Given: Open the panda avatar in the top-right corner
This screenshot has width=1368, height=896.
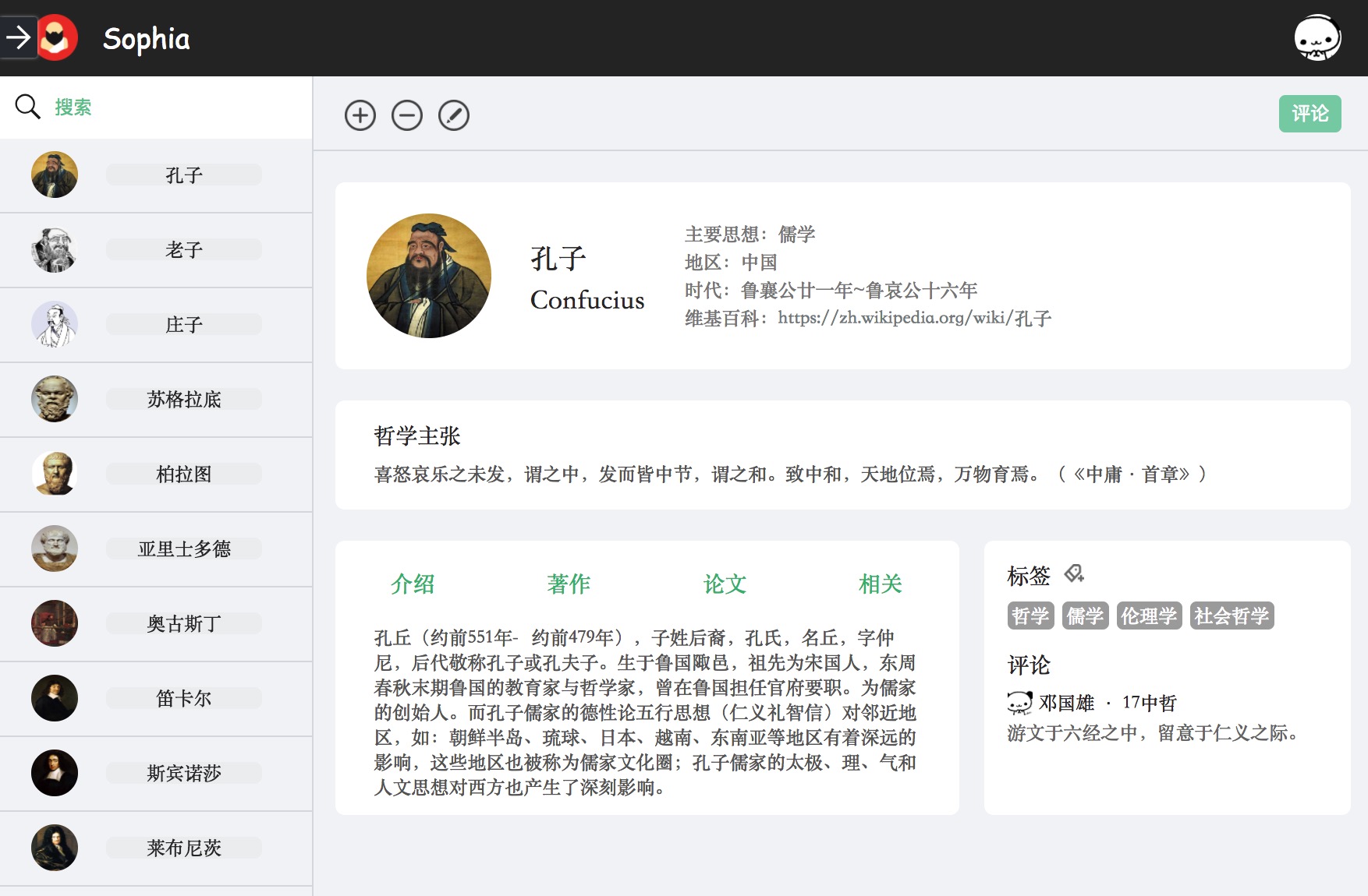Looking at the screenshot, I should 1320,36.
